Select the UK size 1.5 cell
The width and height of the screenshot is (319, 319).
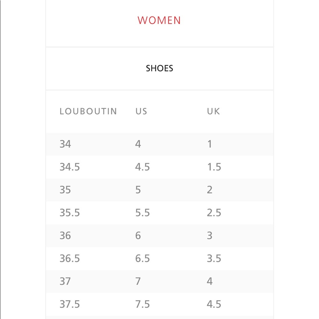pyautogui.click(x=214, y=167)
